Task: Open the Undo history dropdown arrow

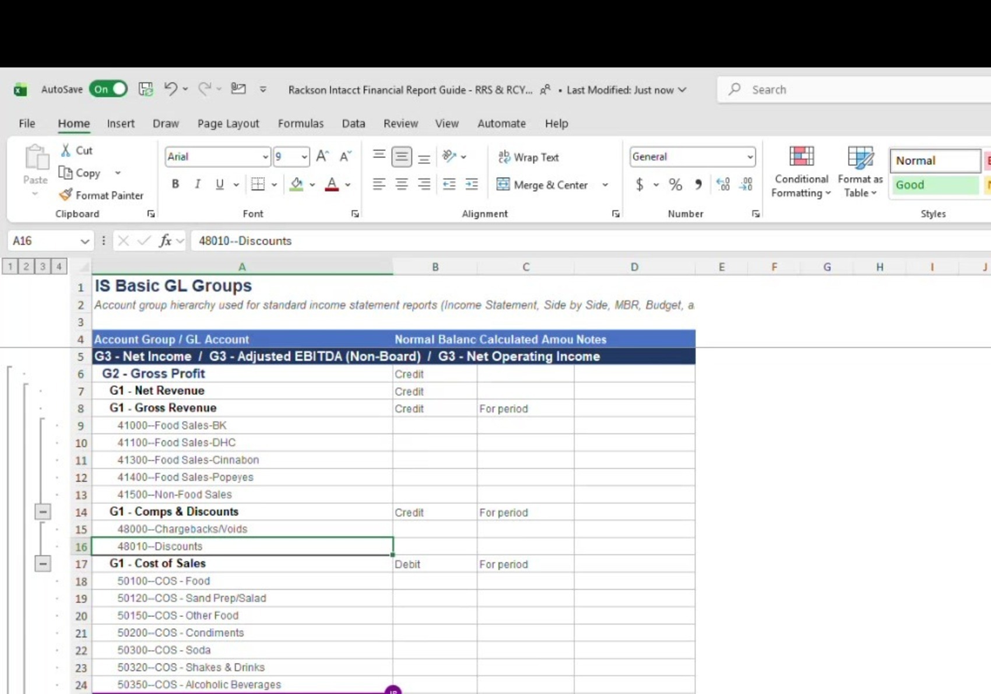Action: (x=185, y=89)
